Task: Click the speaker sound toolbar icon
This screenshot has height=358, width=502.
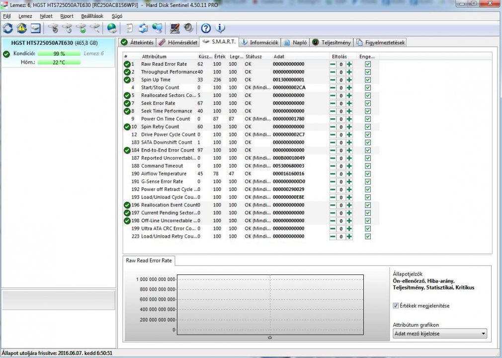Action: tap(188, 28)
